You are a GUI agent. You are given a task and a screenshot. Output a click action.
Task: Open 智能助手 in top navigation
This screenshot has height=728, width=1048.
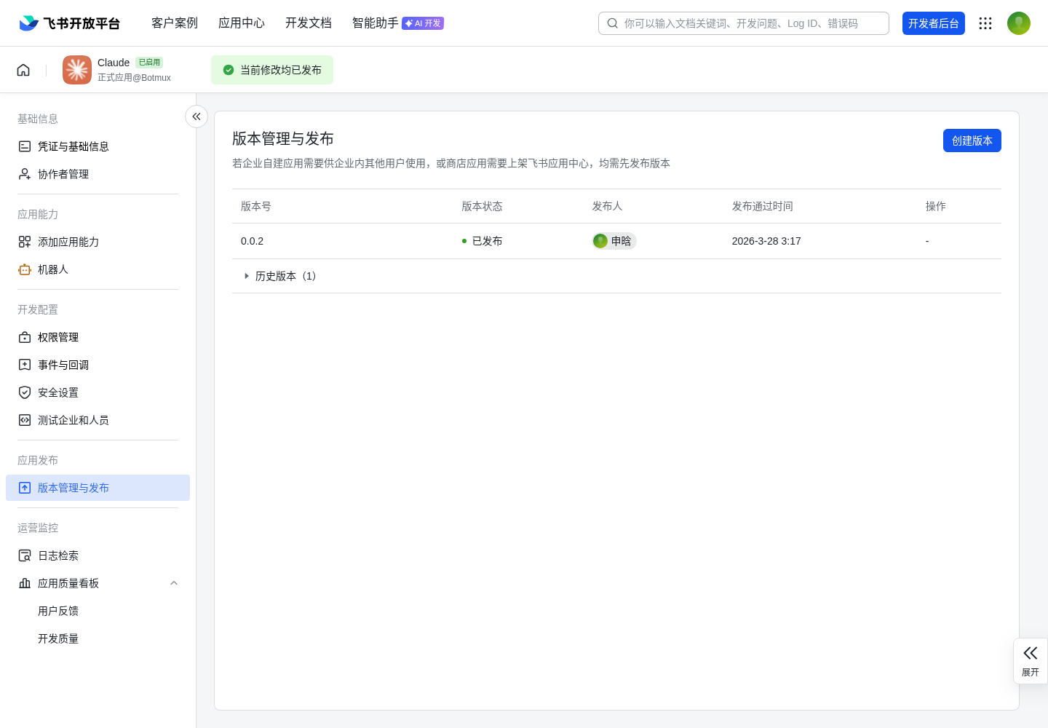point(376,23)
